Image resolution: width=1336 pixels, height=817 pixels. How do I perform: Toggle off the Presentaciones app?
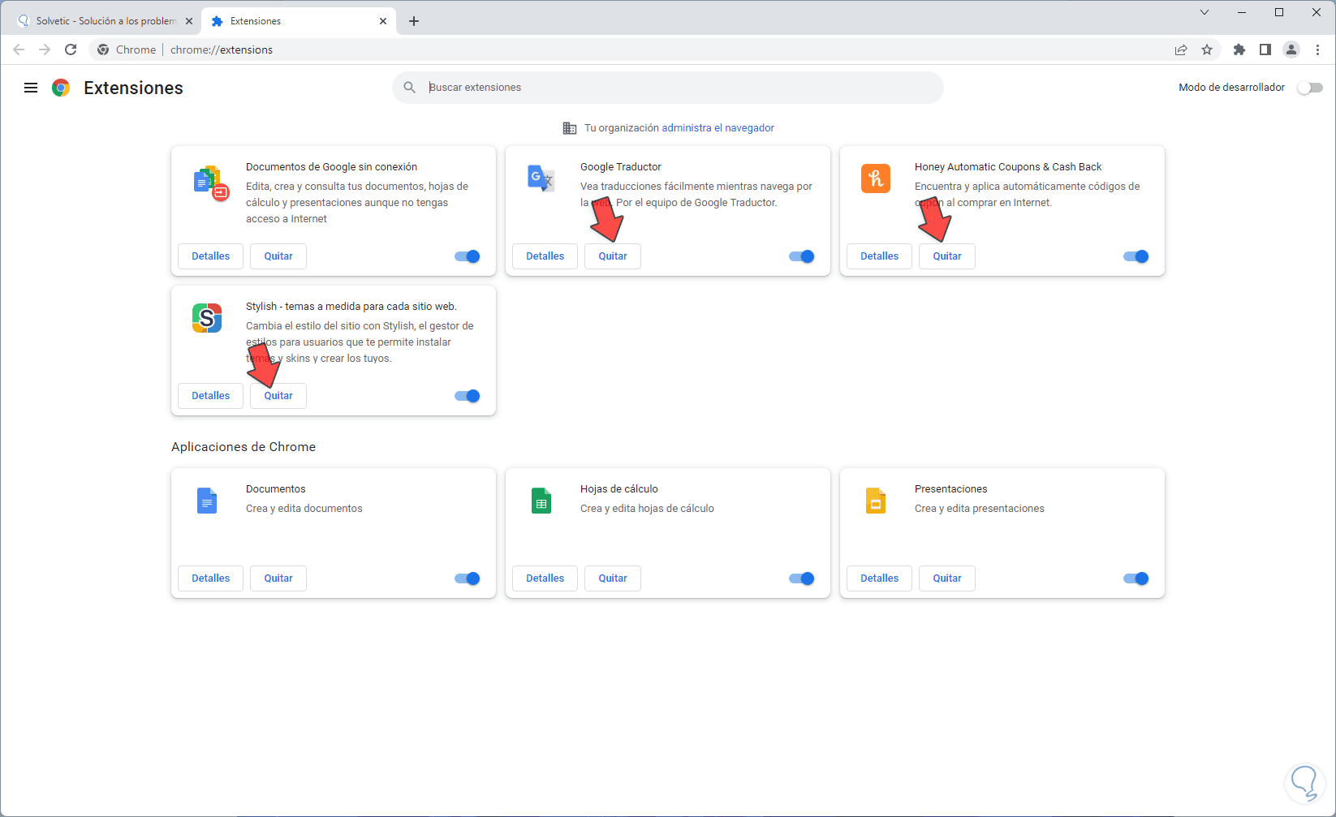(x=1136, y=578)
